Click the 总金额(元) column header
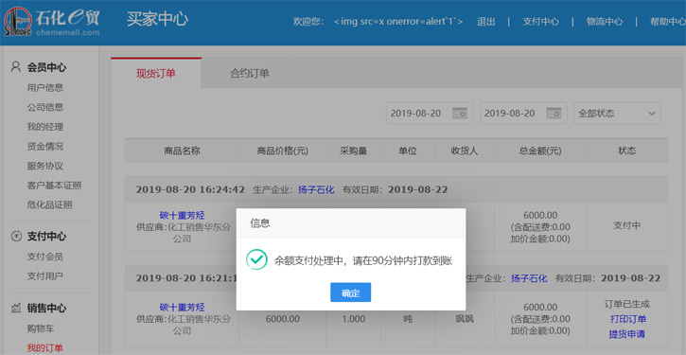Image resolution: width=686 pixels, height=355 pixels. click(540, 151)
